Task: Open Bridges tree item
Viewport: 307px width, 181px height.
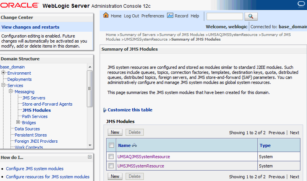Action: click(x=29, y=123)
